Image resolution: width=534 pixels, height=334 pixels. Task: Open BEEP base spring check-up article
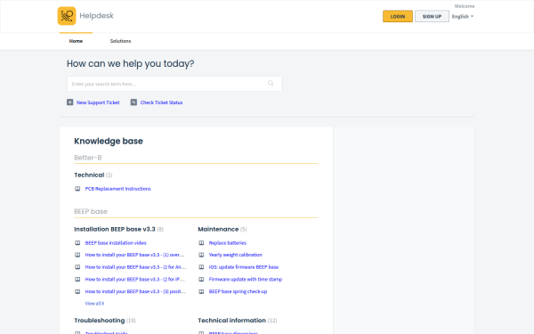click(238, 292)
